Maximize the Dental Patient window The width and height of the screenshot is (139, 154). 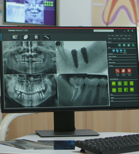[128, 31]
